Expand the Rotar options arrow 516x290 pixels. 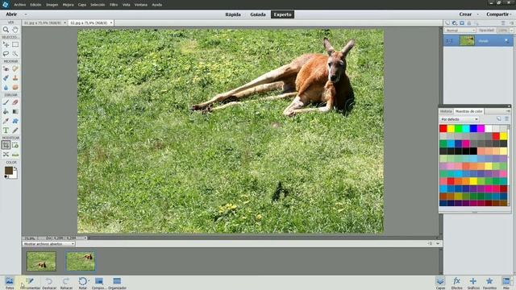[88, 281]
